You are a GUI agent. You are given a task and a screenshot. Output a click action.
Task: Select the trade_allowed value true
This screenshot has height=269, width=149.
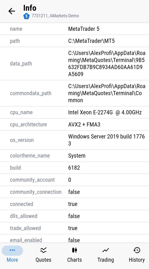73,228
